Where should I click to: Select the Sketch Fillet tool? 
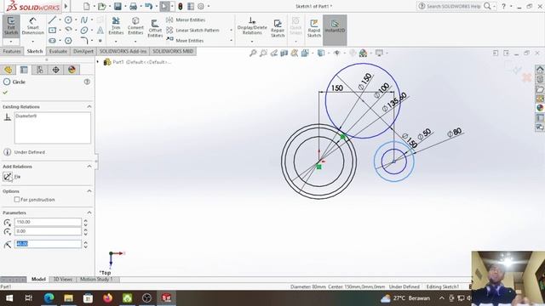click(x=84, y=41)
